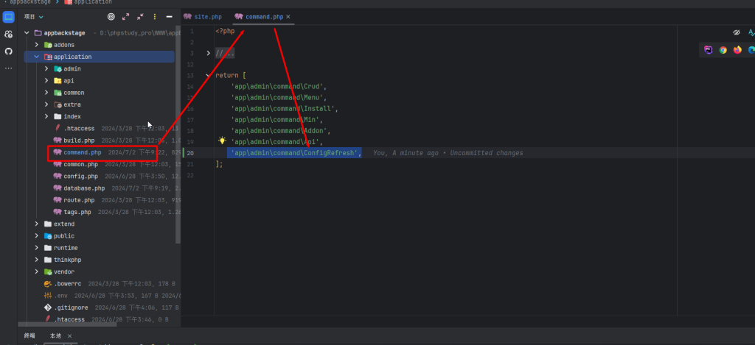Expand the vendor folder

36,271
